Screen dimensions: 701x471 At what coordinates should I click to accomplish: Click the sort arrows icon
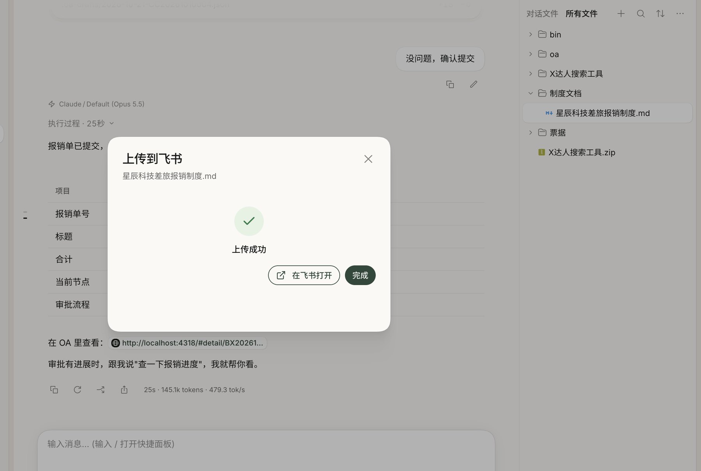[x=660, y=14]
